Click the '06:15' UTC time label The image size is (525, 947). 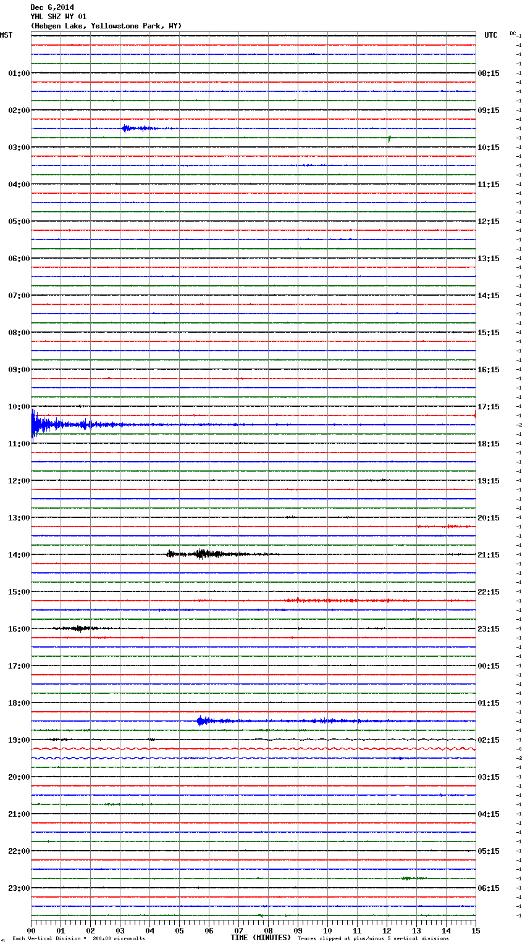point(489,888)
